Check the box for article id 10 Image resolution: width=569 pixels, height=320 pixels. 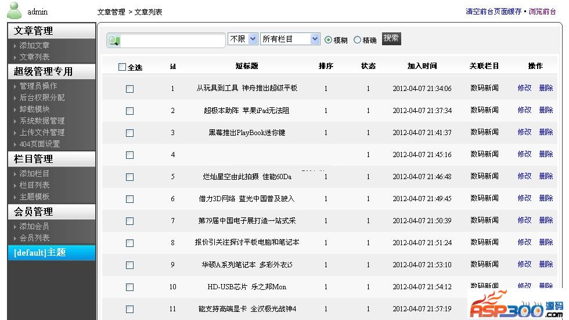point(129,288)
